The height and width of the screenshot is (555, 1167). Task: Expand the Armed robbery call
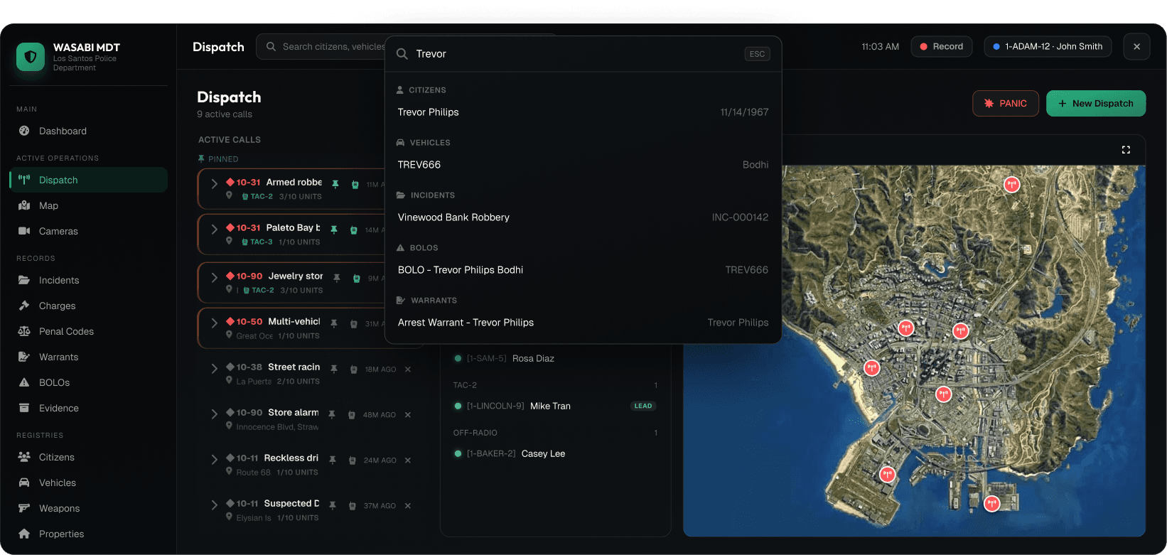coord(214,183)
